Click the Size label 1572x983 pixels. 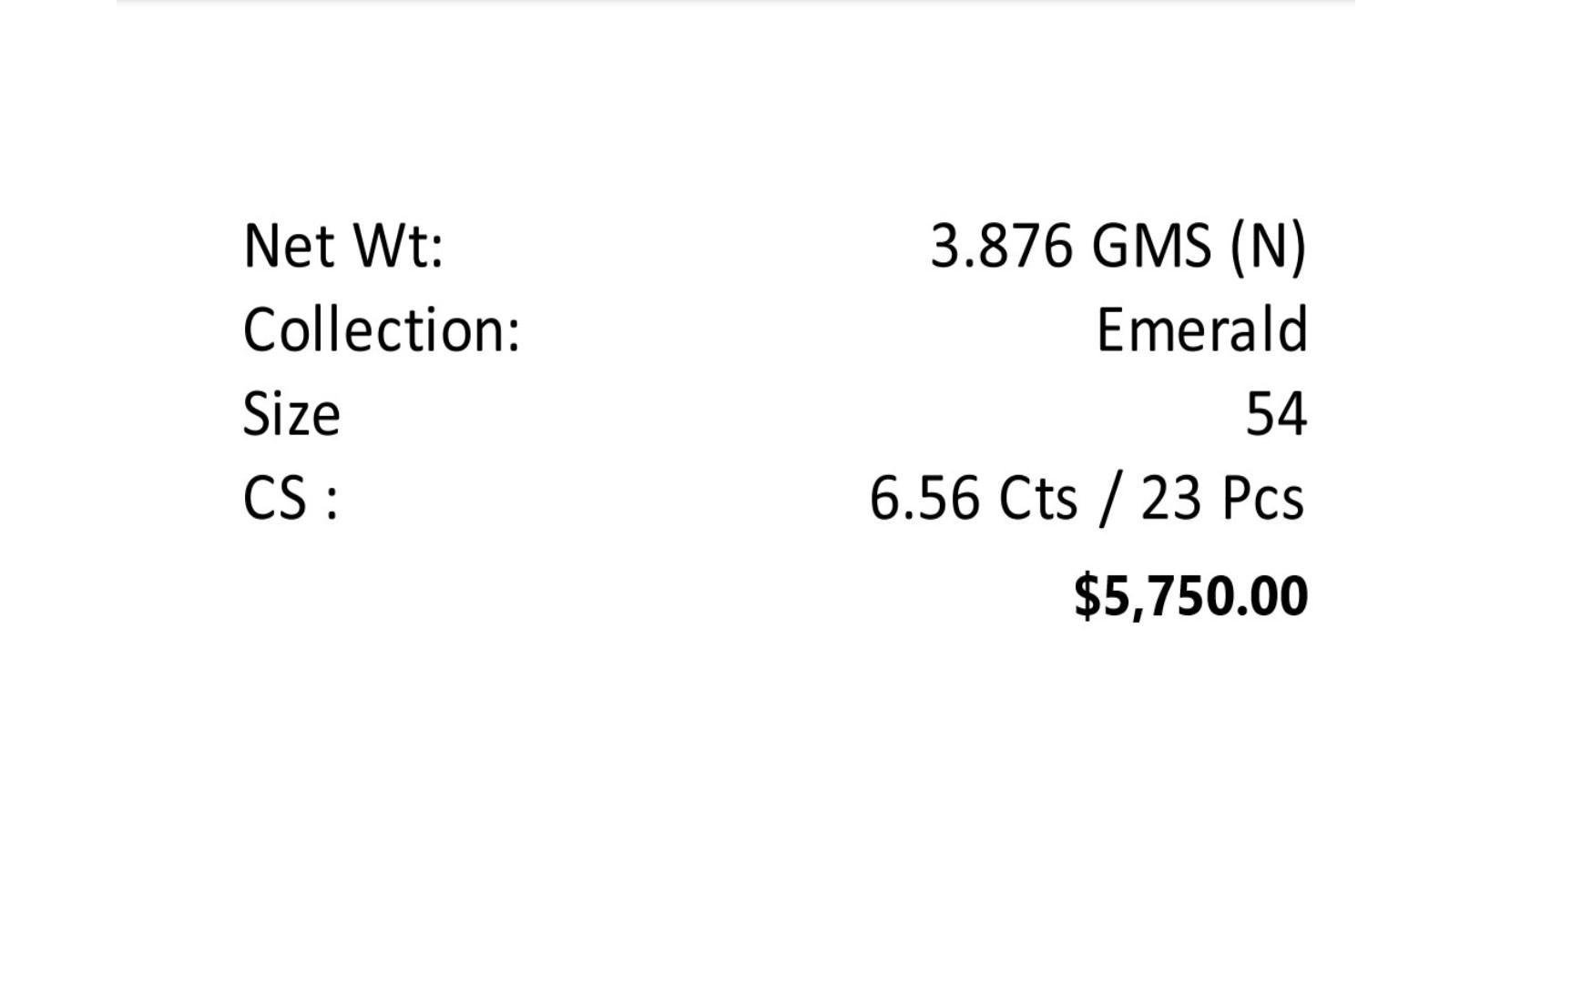coord(291,414)
